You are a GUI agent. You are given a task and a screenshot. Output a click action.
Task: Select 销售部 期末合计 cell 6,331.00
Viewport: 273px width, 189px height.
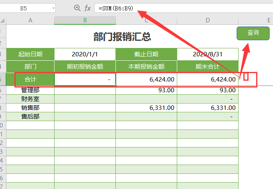pyautogui.click(x=208, y=108)
